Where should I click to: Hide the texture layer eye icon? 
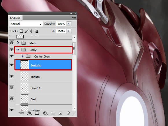click(x=12, y=76)
